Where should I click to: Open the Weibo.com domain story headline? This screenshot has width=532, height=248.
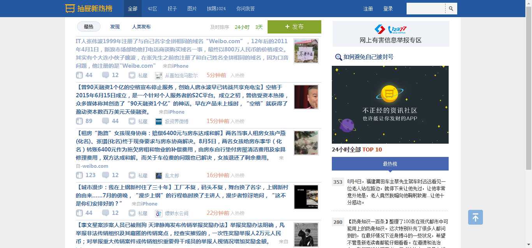pos(182,53)
